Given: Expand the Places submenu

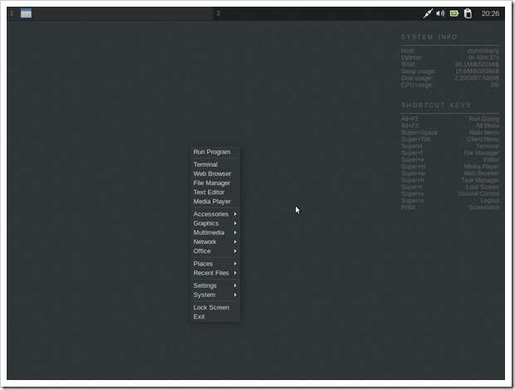Looking at the screenshot, I should 215,263.
